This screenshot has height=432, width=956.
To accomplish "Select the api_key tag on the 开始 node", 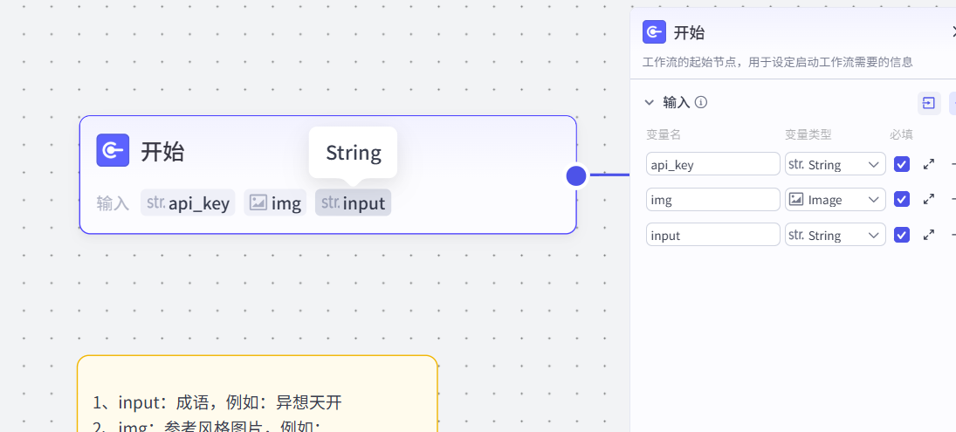I will pos(188,203).
